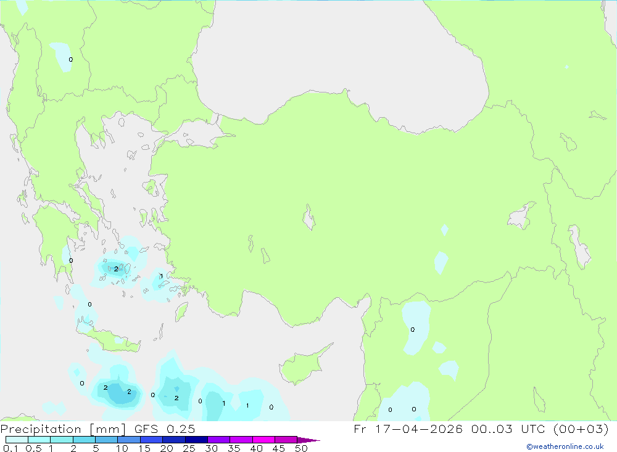Image resolution: width=617 pixels, height=452 pixels.
Task: Click the 25–30 mm navy legend swatch
Action: pyautogui.click(x=196, y=440)
